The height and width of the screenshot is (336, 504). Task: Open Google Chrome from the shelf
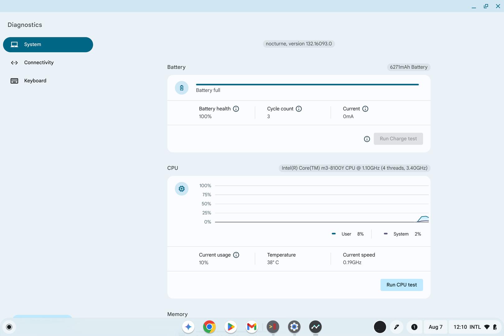pyautogui.click(x=209, y=327)
